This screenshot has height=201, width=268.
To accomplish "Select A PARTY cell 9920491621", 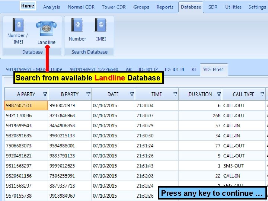I will [26, 156].
